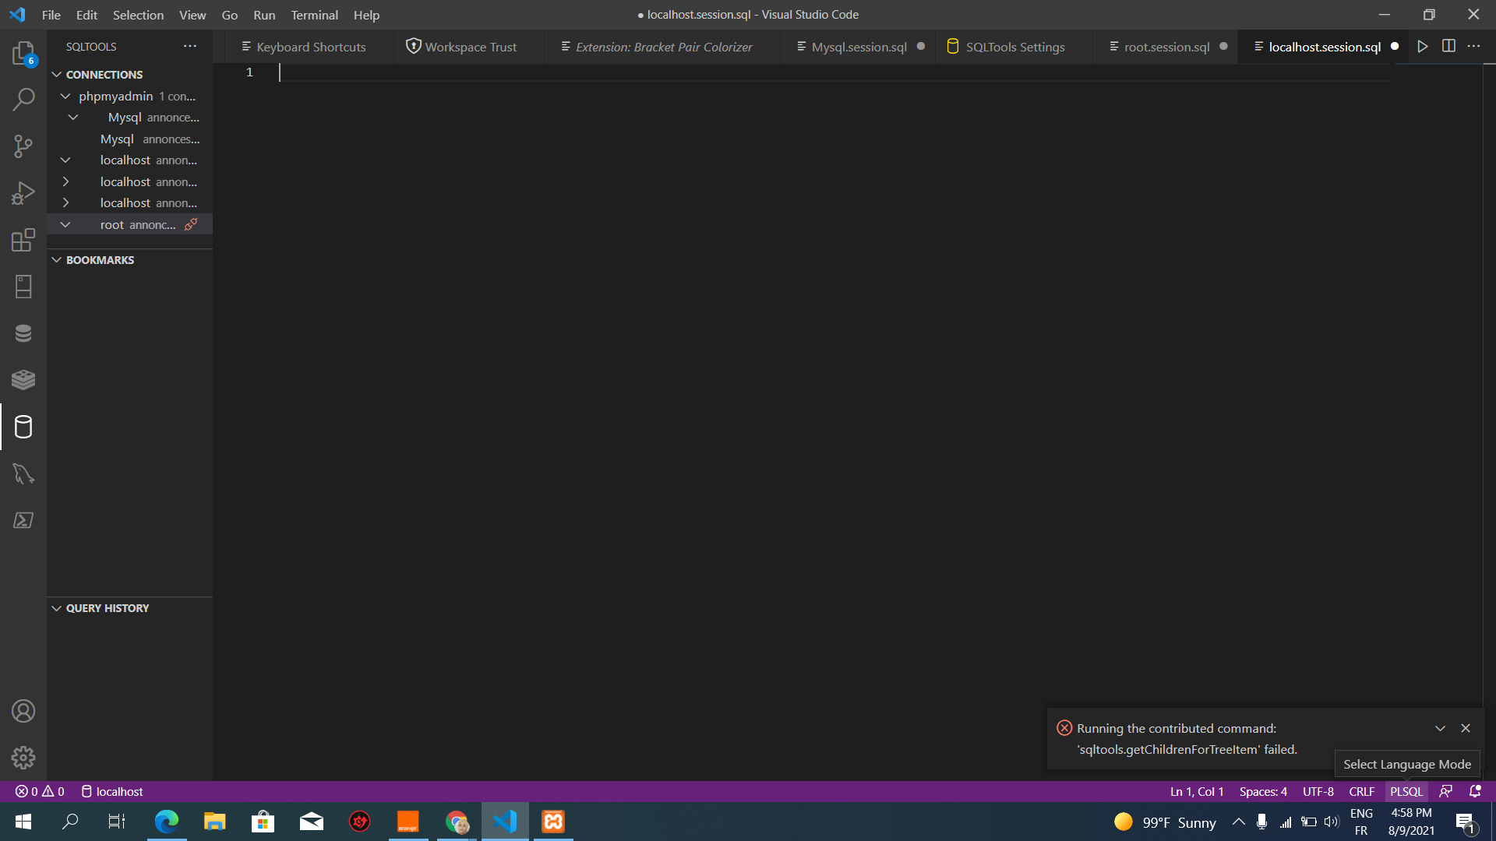
Task: Click into editor line 1
Action: (834, 72)
